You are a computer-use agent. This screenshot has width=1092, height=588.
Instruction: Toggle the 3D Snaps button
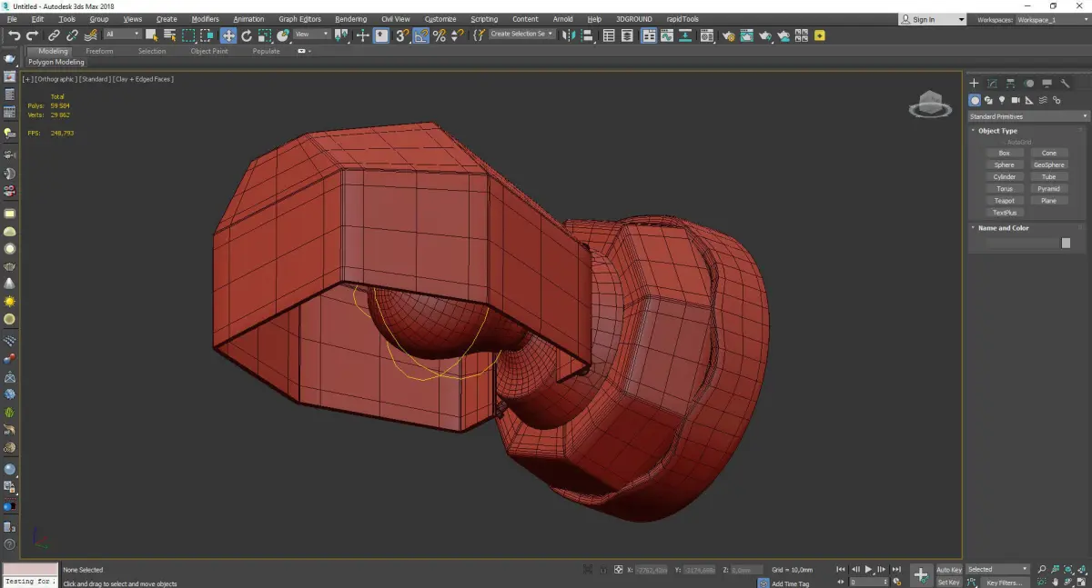point(401,35)
